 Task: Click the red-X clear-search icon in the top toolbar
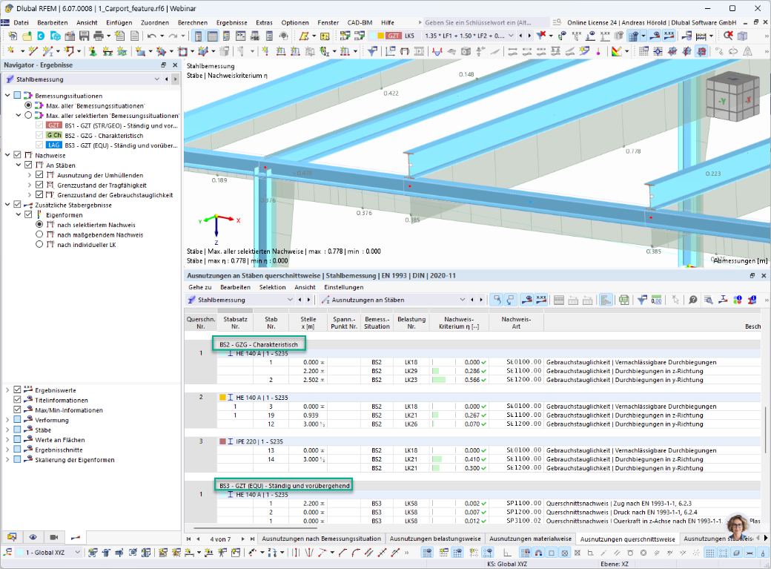[x=728, y=36]
